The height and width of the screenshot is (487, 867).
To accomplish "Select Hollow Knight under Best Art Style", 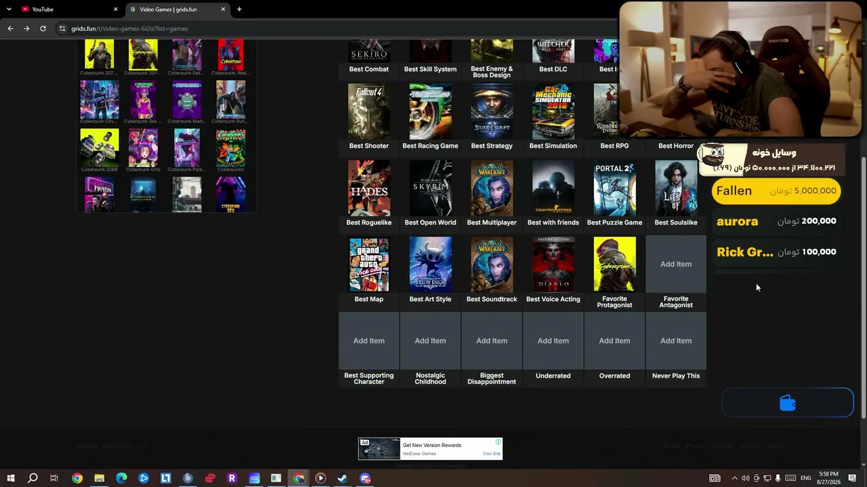I will 430,264.
